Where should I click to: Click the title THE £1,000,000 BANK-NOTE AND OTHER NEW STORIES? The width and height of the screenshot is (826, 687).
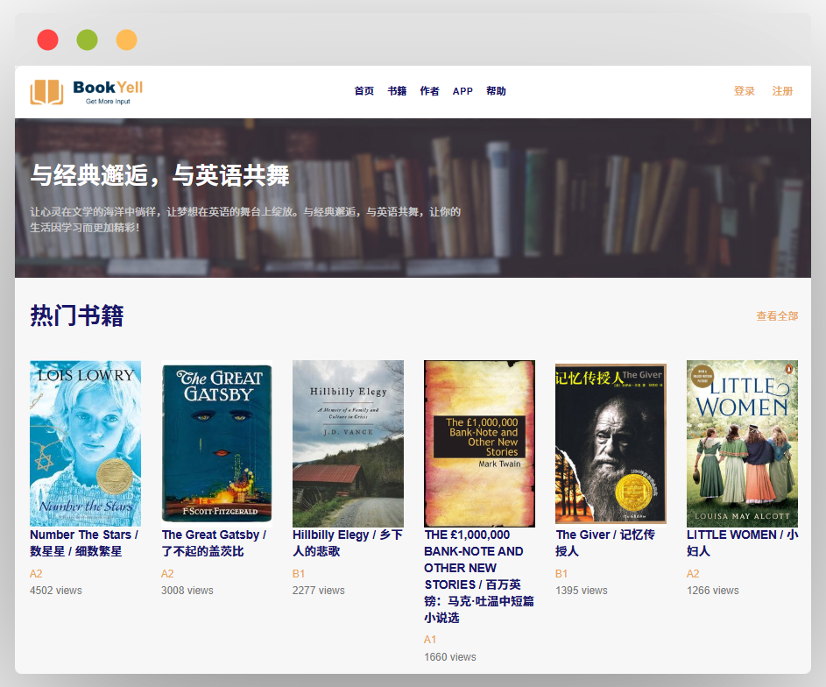pyautogui.click(x=479, y=577)
